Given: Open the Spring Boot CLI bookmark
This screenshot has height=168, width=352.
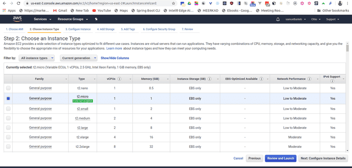Looking at the screenshot, I should point(146,11).
